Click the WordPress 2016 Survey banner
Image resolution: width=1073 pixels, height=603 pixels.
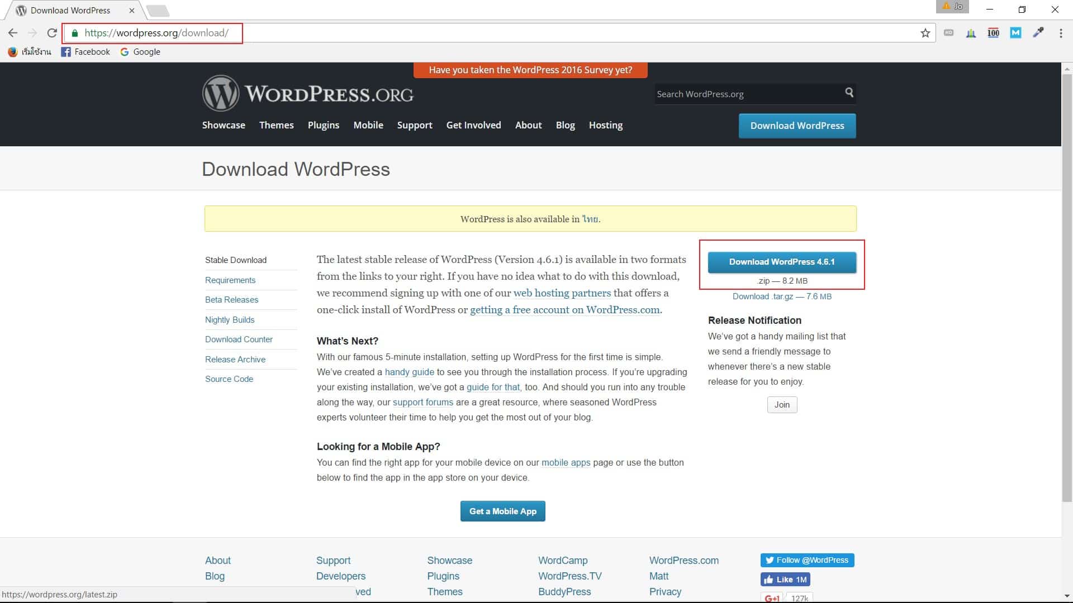point(530,70)
